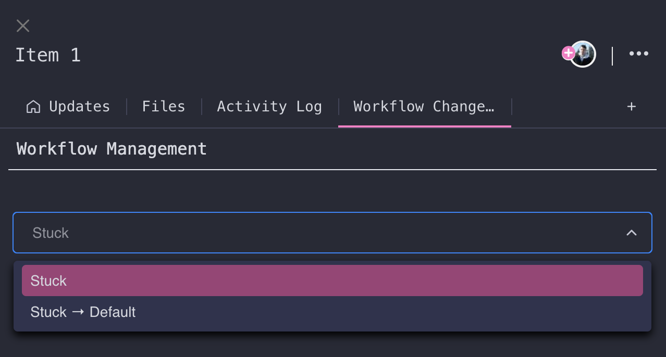Click the Workflow Management heading
666x357 pixels.
click(x=112, y=149)
